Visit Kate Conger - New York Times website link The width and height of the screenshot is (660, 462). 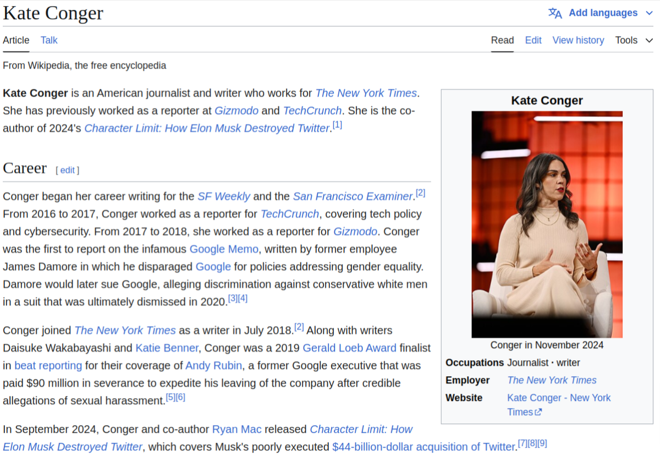[559, 405]
